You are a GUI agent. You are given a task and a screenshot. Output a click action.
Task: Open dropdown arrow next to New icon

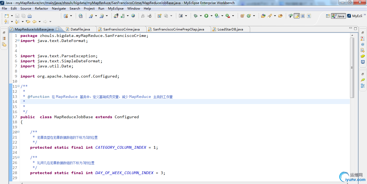tap(11, 16)
